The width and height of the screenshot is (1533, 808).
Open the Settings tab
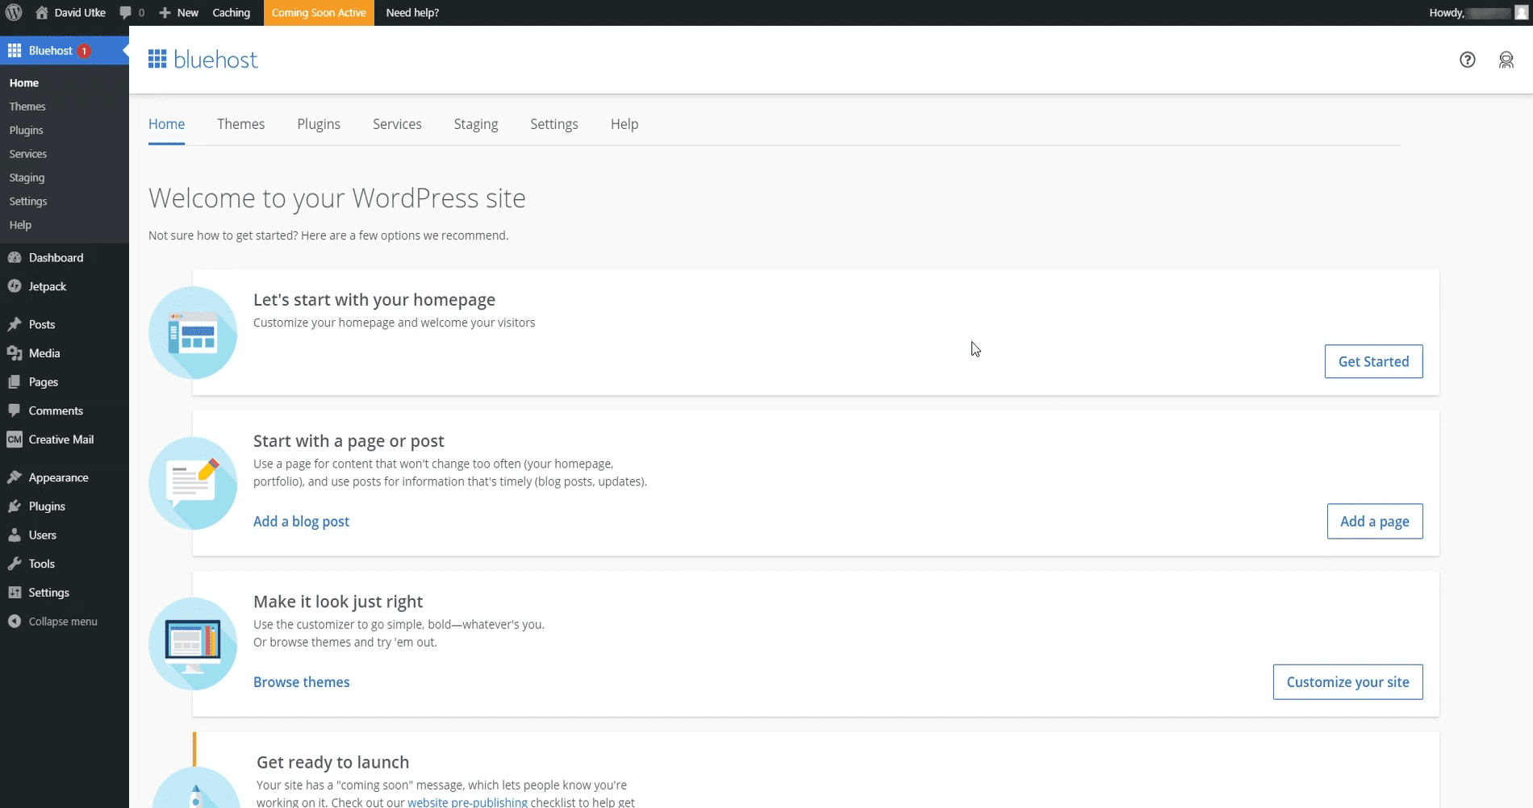click(x=554, y=124)
